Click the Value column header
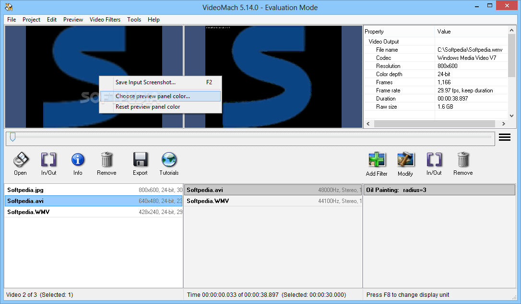Viewport: 521px width, 304px height. 471,32
